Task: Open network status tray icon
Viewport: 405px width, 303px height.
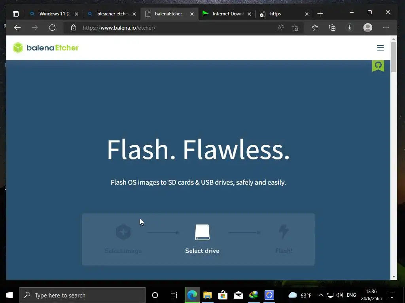Action: [x=330, y=295]
